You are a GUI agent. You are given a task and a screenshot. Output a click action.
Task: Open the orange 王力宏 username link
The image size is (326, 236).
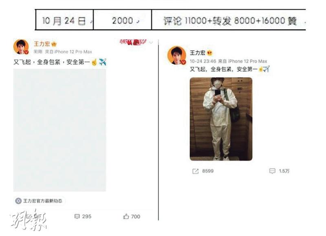42,44
